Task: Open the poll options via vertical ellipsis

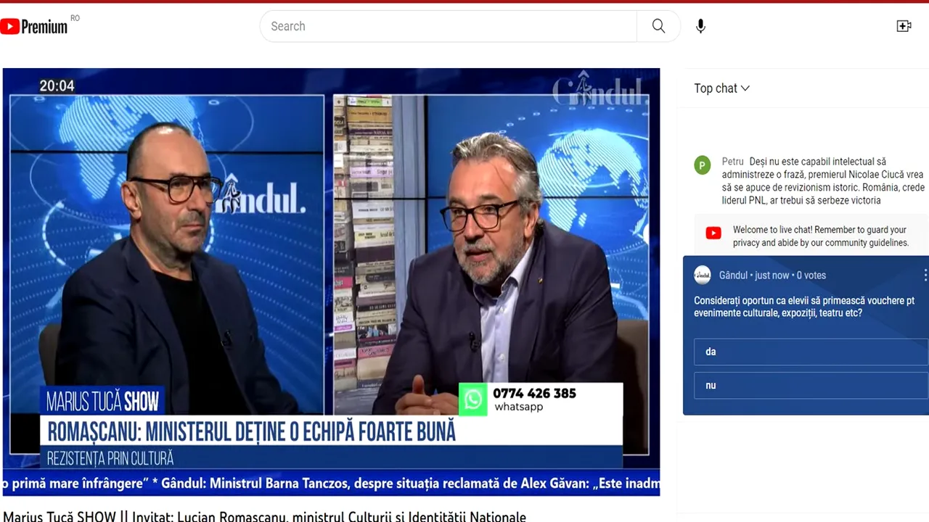Action: 925,275
